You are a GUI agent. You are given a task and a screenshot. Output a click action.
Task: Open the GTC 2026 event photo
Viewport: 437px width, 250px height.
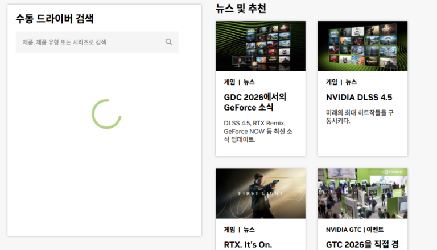coord(362,193)
